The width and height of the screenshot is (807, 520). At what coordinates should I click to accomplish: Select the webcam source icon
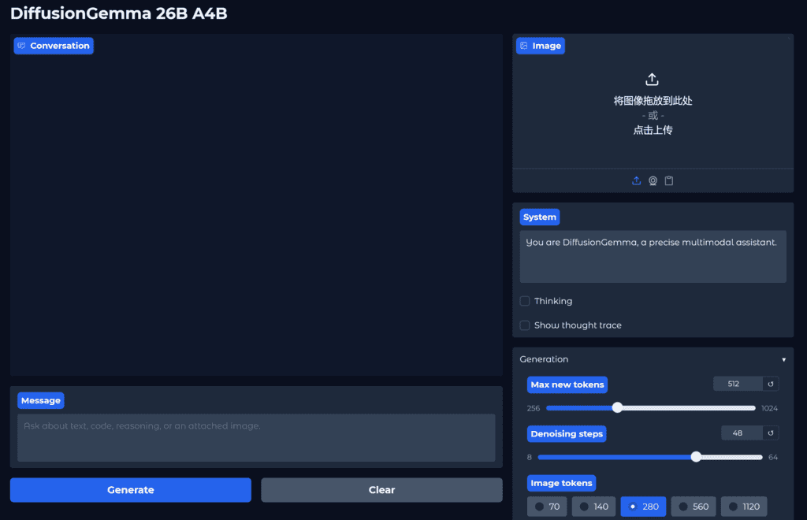click(x=653, y=180)
